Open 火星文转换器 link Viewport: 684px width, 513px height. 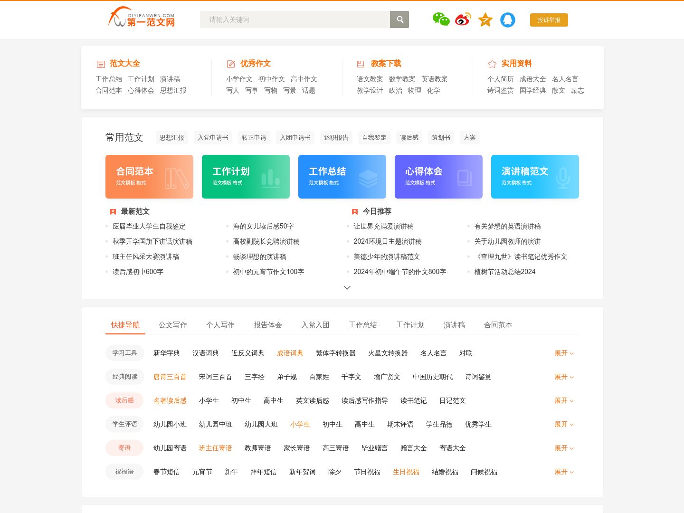[x=388, y=353]
